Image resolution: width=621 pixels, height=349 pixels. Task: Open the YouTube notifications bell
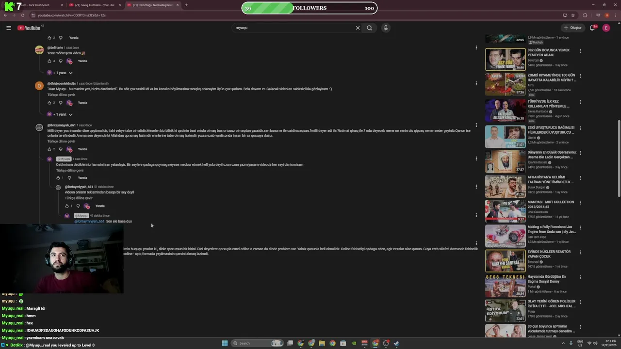pos(592,28)
